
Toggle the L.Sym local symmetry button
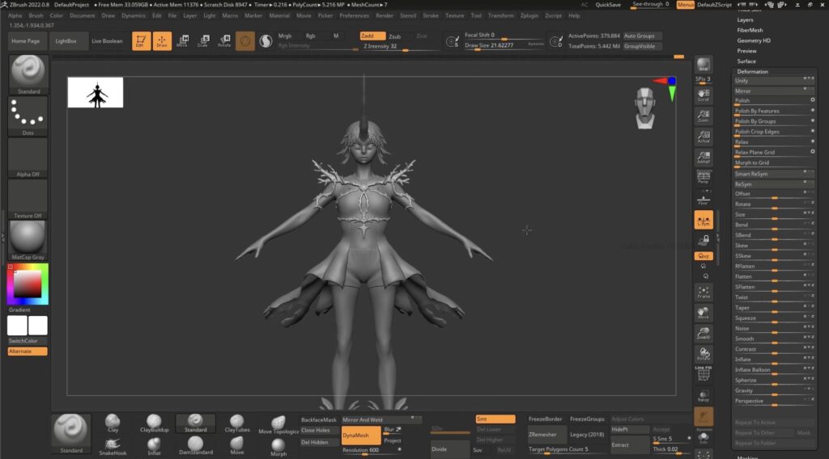pos(704,220)
